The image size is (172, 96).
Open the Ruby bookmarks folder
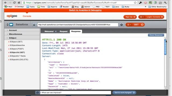click(x=126, y=7)
